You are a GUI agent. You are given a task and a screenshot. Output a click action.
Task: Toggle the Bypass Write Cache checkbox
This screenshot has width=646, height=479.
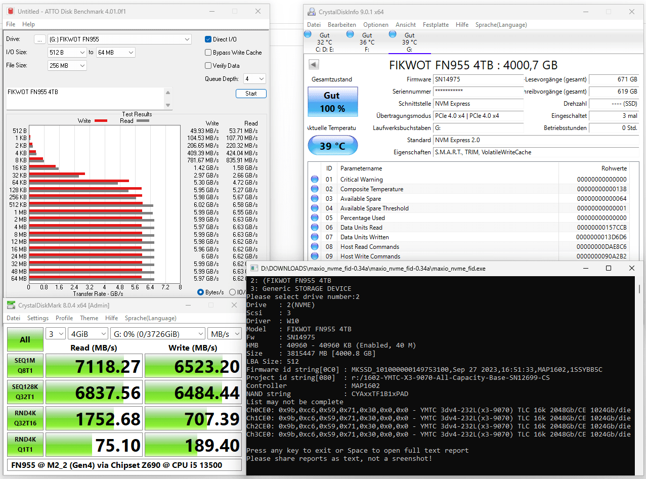tap(208, 53)
